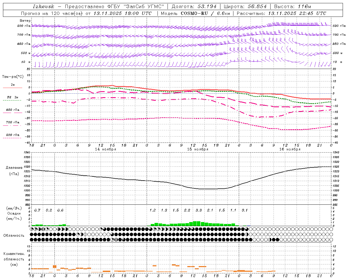Click the 850 гПа temperature legend line sample
The image size is (347, 278).
click(12, 113)
